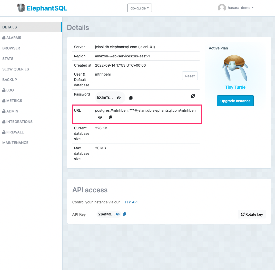Open the db-guide instance dropdown
Screen dimensions: 275x270
[x=140, y=8]
